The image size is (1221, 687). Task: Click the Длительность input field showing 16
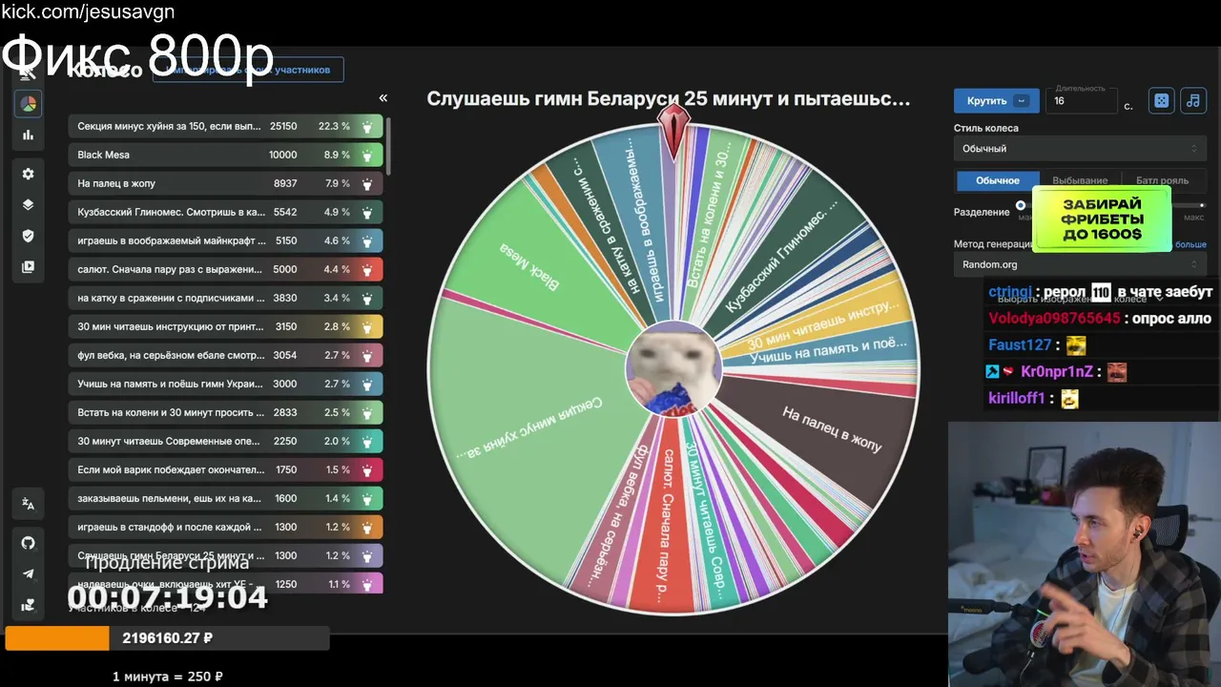(1082, 100)
